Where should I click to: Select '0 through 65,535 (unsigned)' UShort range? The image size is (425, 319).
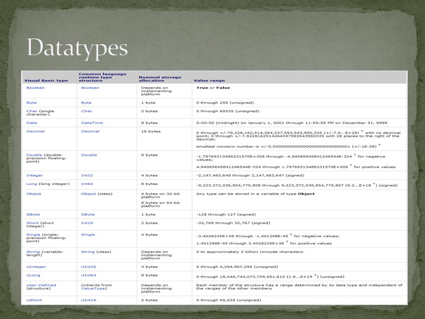pos(229,300)
